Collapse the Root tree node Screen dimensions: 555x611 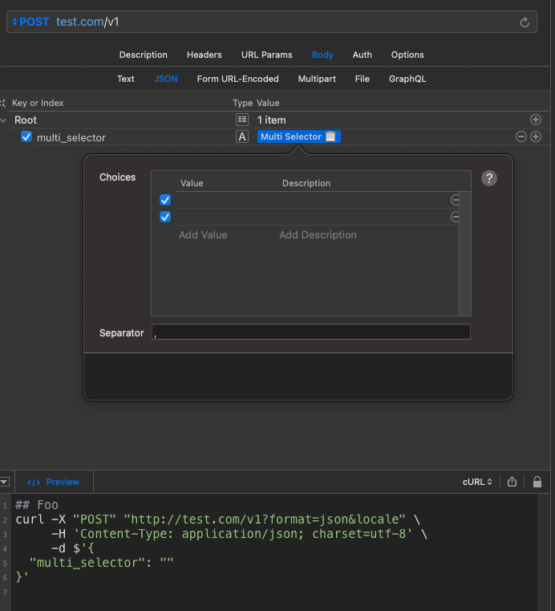pyautogui.click(x=3, y=120)
